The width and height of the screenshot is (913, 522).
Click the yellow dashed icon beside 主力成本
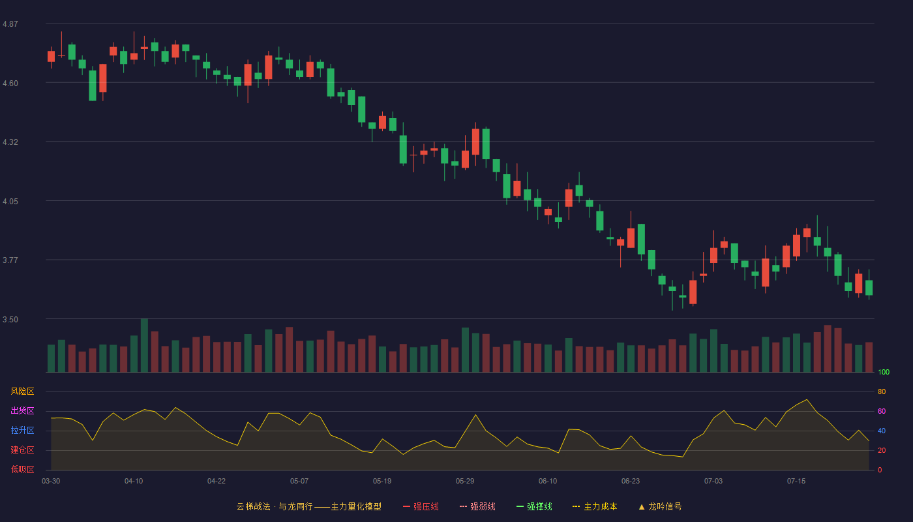(x=576, y=506)
